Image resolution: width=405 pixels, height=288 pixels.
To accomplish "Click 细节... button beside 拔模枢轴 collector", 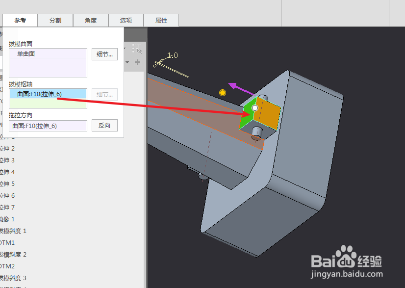I will coord(104,95).
